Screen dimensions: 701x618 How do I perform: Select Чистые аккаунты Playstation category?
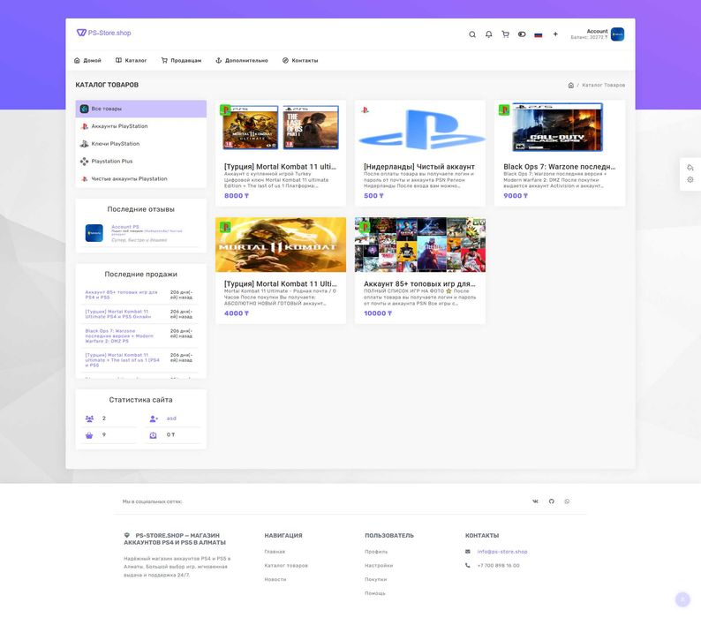coord(141,178)
